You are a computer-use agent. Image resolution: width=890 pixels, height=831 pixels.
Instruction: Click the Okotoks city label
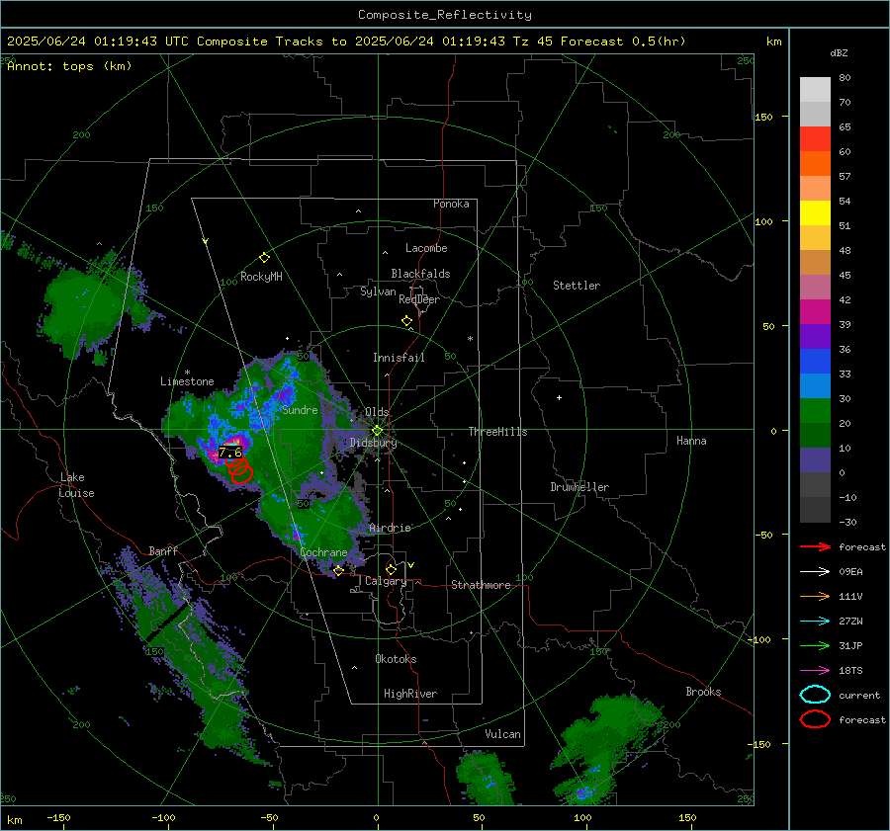tap(396, 659)
